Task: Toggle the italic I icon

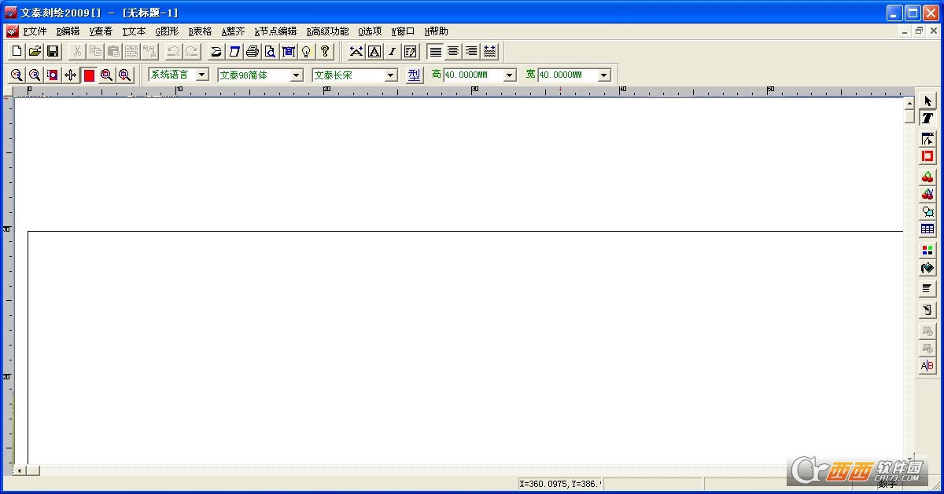Action: pos(392,52)
